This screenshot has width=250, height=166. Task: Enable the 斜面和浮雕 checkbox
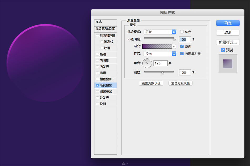(97, 36)
